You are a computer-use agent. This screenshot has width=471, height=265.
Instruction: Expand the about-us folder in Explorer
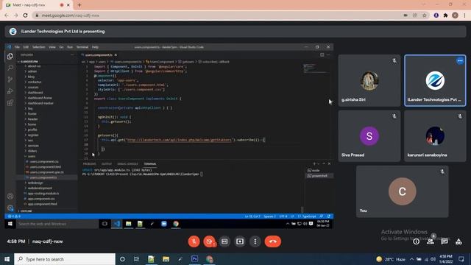click(34, 66)
